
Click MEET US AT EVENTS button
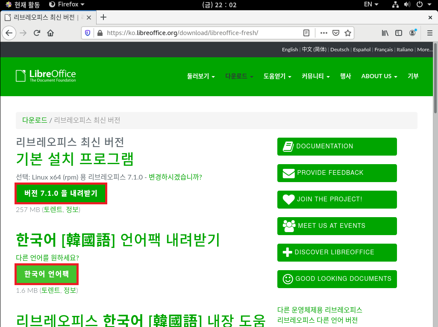(x=337, y=226)
